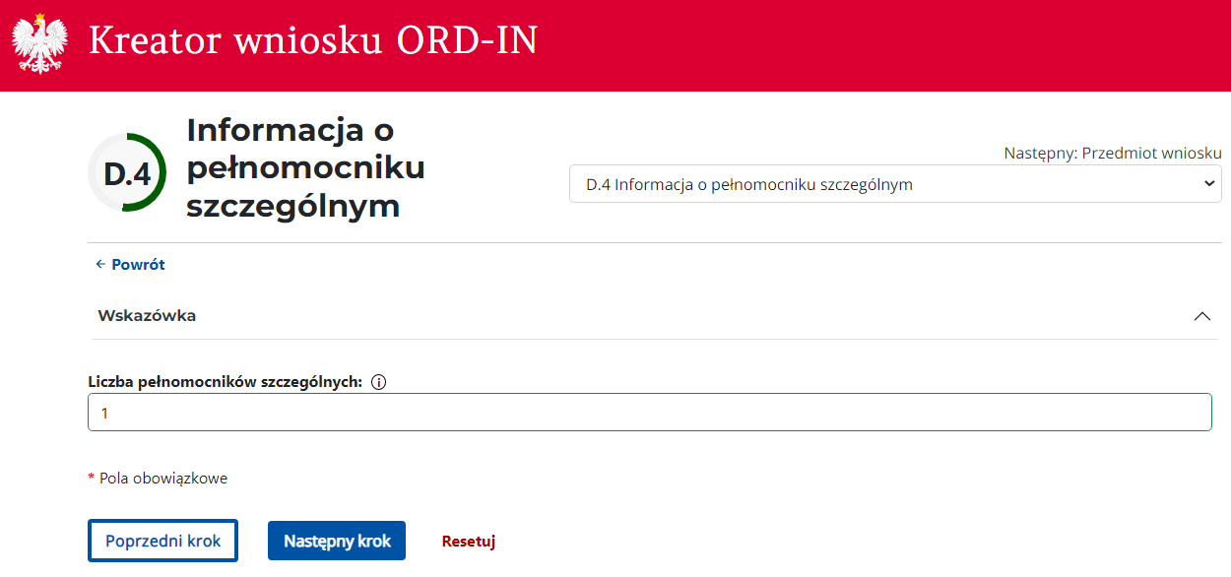The image size is (1231, 577).
Task: Click the Pola obowiązkowe note text
Action: click(x=163, y=479)
